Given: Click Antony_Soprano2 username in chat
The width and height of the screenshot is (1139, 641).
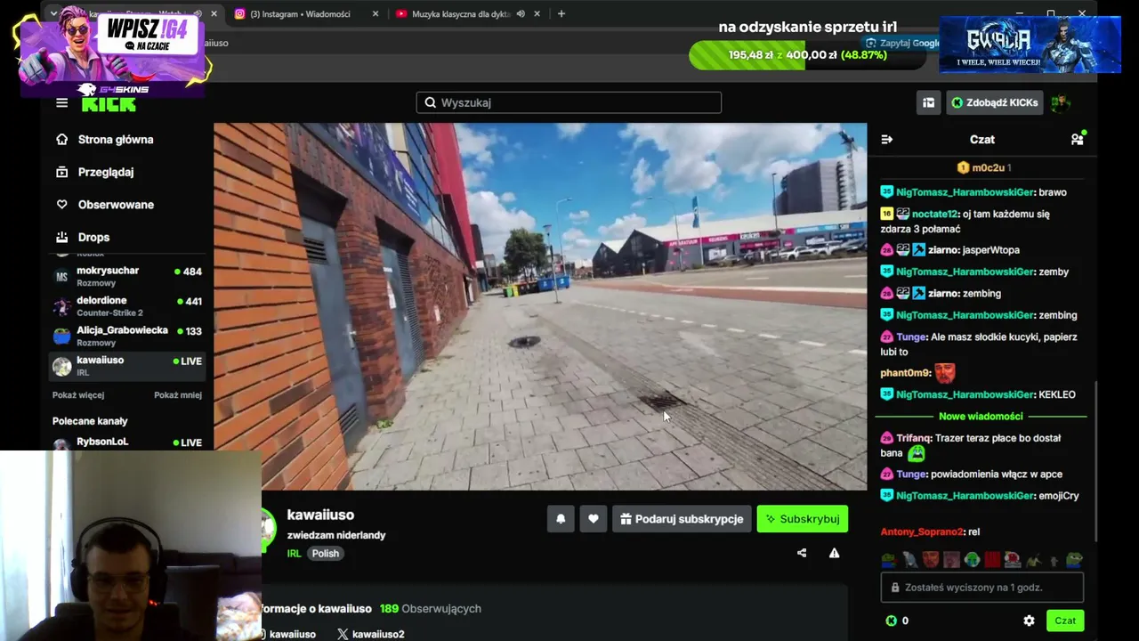Looking at the screenshot, I should point(922,531).
